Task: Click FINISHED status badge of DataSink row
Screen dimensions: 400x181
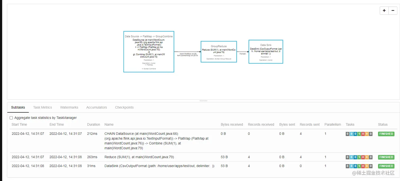Action: pos(386,166)
